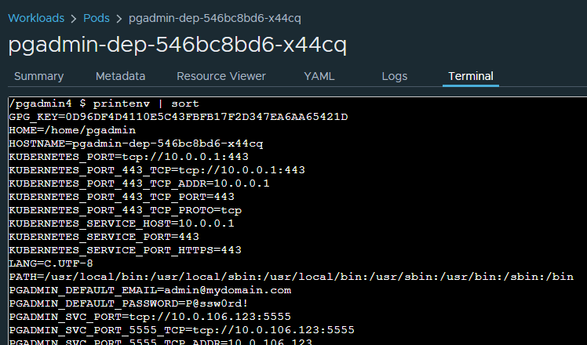Click the 'printenv | sort' command line
The height and width of the screenshot is (345, 587).
104,103
